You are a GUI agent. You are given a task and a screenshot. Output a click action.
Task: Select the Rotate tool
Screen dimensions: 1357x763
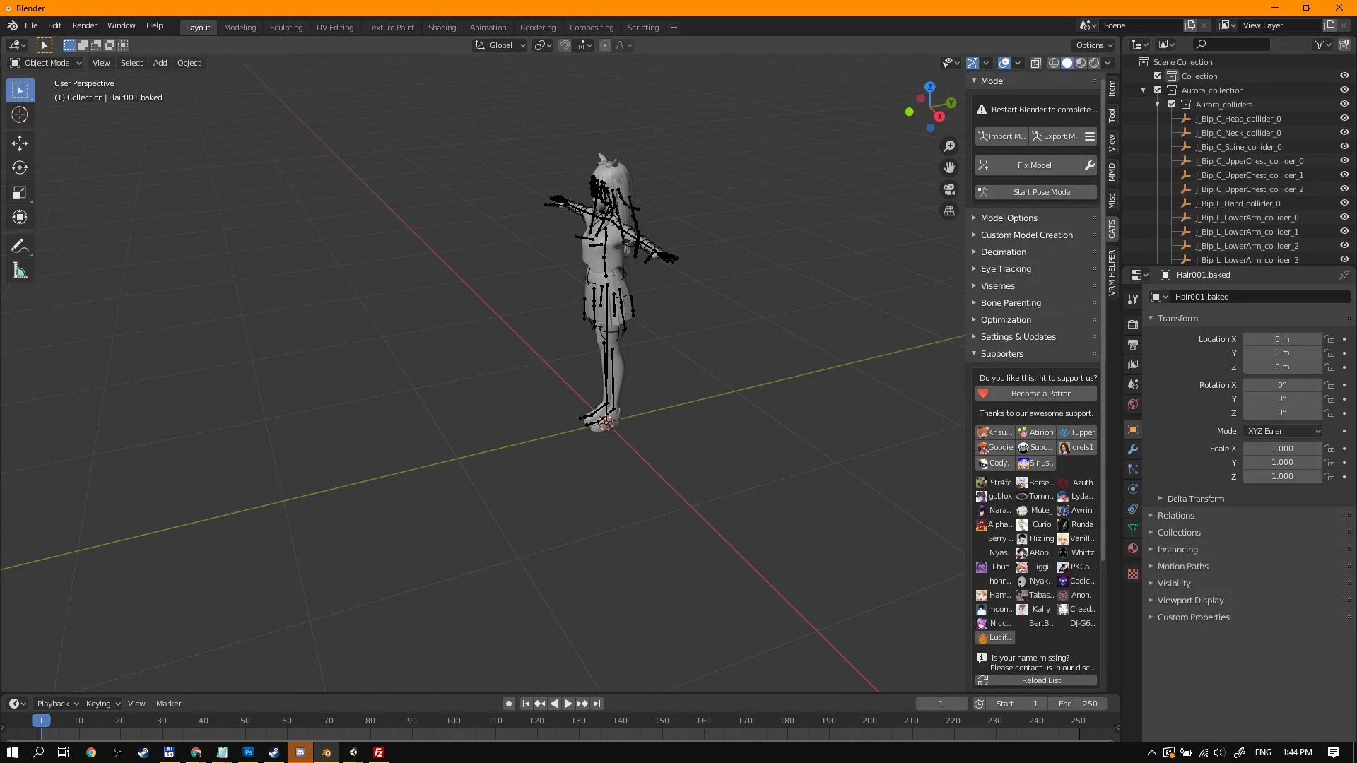19,168
